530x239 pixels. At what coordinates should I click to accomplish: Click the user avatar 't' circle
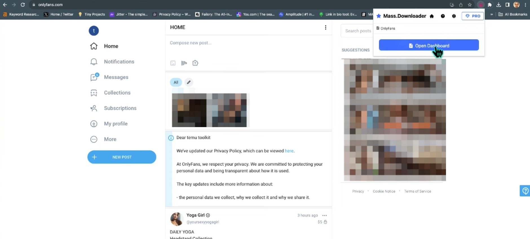(94, 31)
